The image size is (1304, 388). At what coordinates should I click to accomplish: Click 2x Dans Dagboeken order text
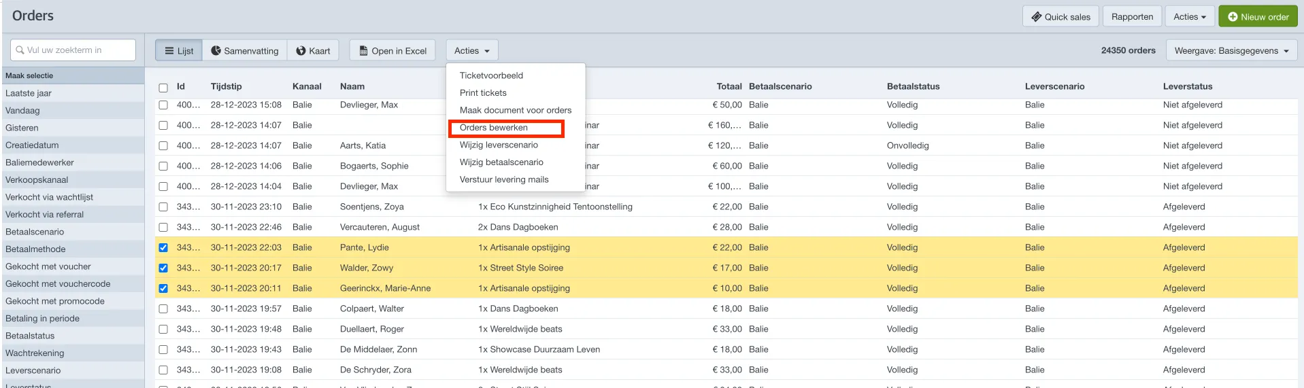(518, 227)
